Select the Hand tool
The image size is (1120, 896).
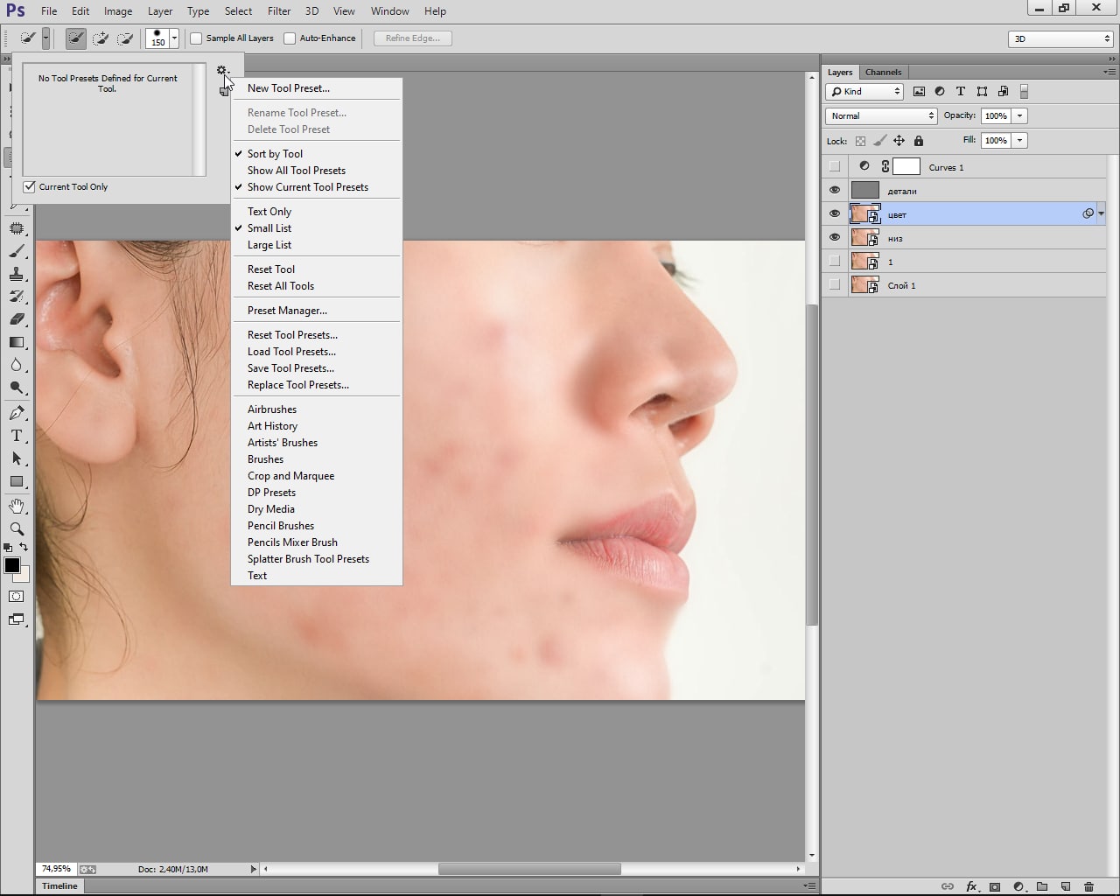[17, 507]
